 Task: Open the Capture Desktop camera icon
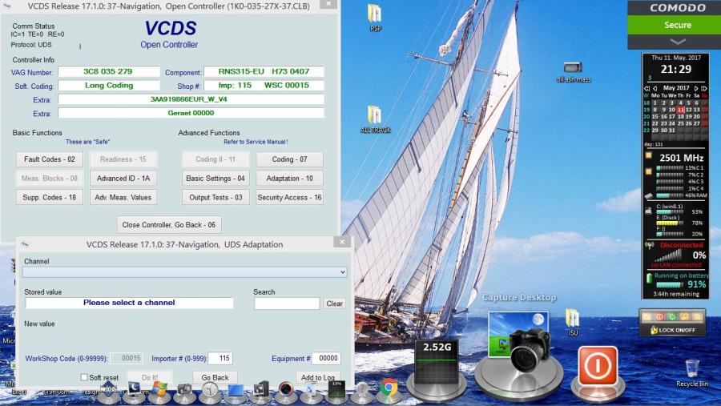[x=520, y=343]
